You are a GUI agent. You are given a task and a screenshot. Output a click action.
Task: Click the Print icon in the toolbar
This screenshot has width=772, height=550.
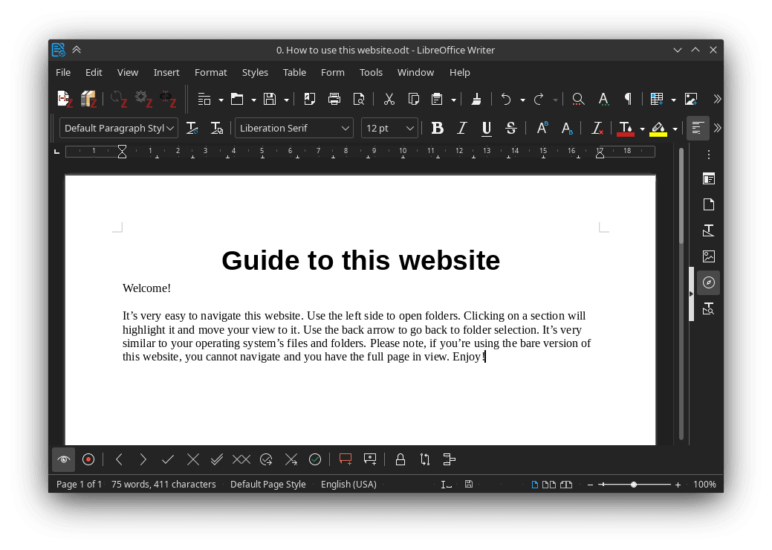(x=334, y=99)
